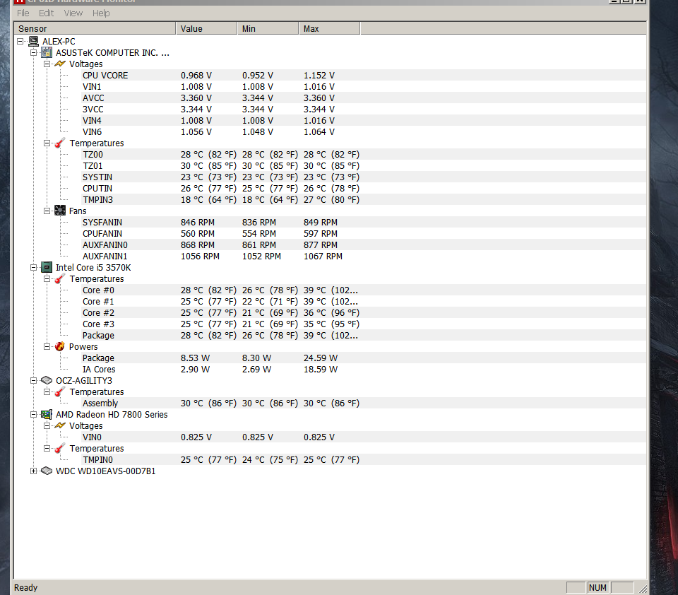The width and height of the screenshot is (678, 595).
Task: Click the Sensor column header
Action: (95, 28)
